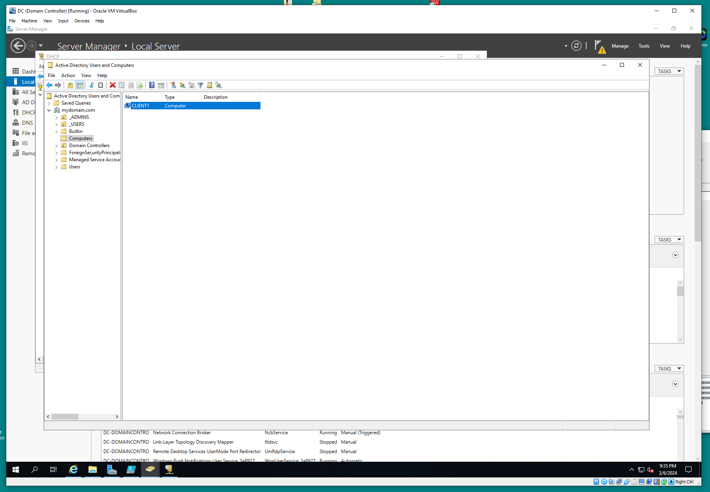This screenshot has width=710, height=492.
Task: Open the top TASKS dropdown in Server Manager
Action: (669, 71)
